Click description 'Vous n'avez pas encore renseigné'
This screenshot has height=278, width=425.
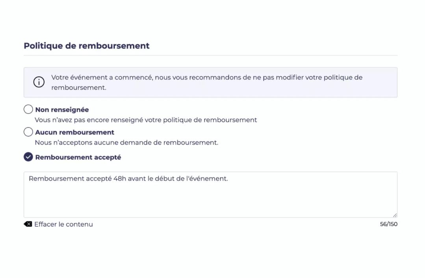(146, 120)
